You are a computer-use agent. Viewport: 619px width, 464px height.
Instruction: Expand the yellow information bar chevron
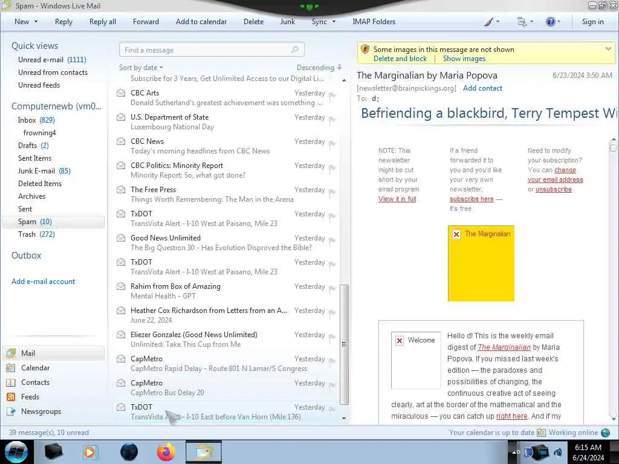pyautogui.click(x=608, y=49)
